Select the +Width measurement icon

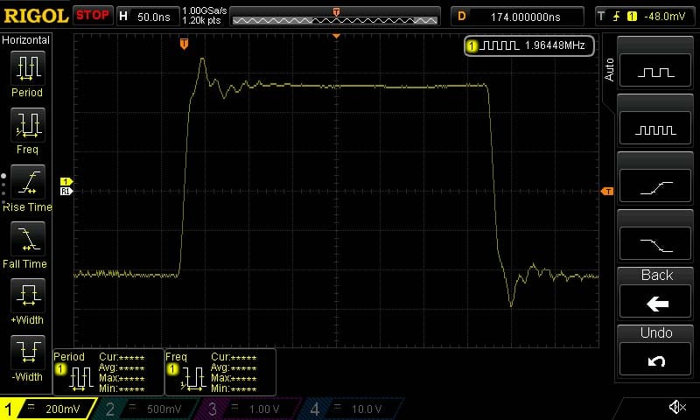[x=28, y=295]
